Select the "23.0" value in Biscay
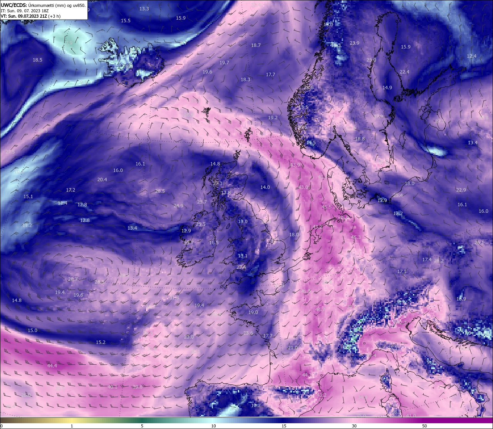 (189, 337)
